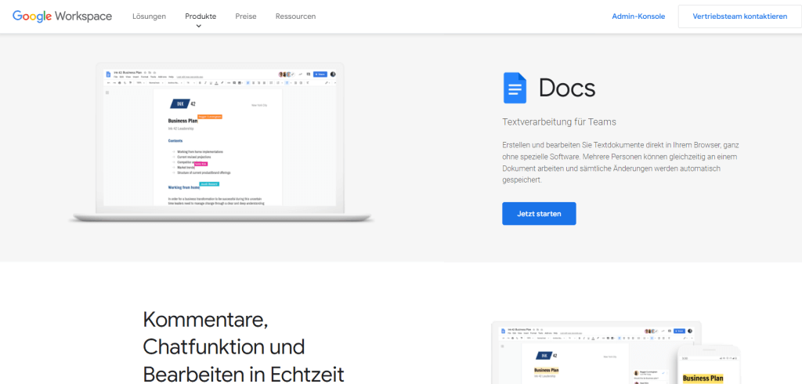The height and width of the screenshot is (384, 802).
Task: Select 'Textverarbeitung für Teams' subtitle
Action: pyautogui.click(x=559, y=121)
